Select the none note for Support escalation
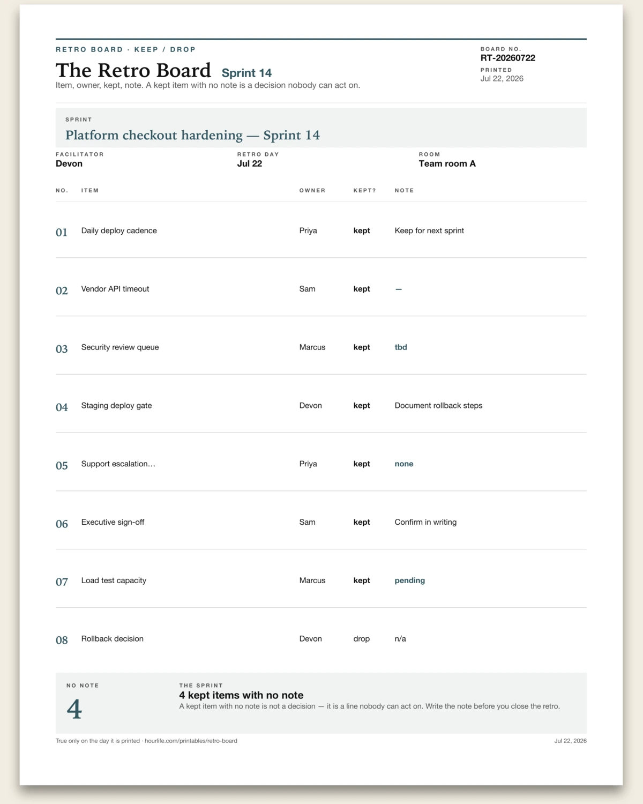643x804 pixels. click(x=404, y=464)
